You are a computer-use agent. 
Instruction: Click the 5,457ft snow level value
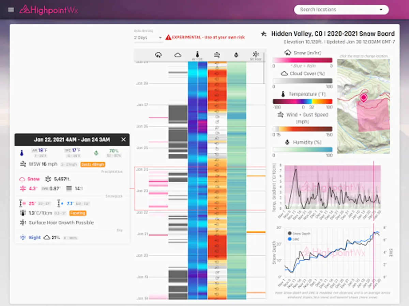pyautogui.click(x=63, y=179)
